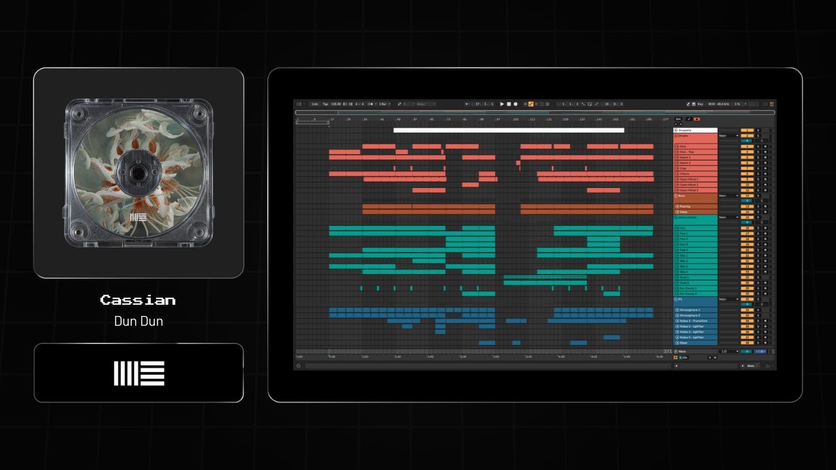Toggle the metronome icon

tap(371, 104)
